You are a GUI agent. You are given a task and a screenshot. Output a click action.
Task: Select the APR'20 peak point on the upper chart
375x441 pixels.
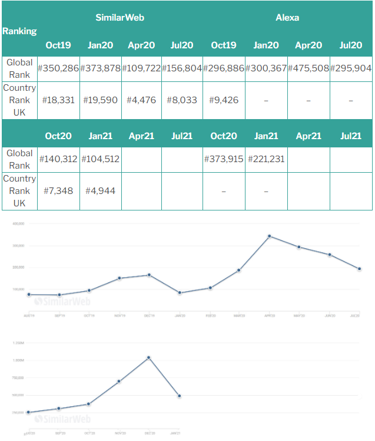click(x=269, y=236)
